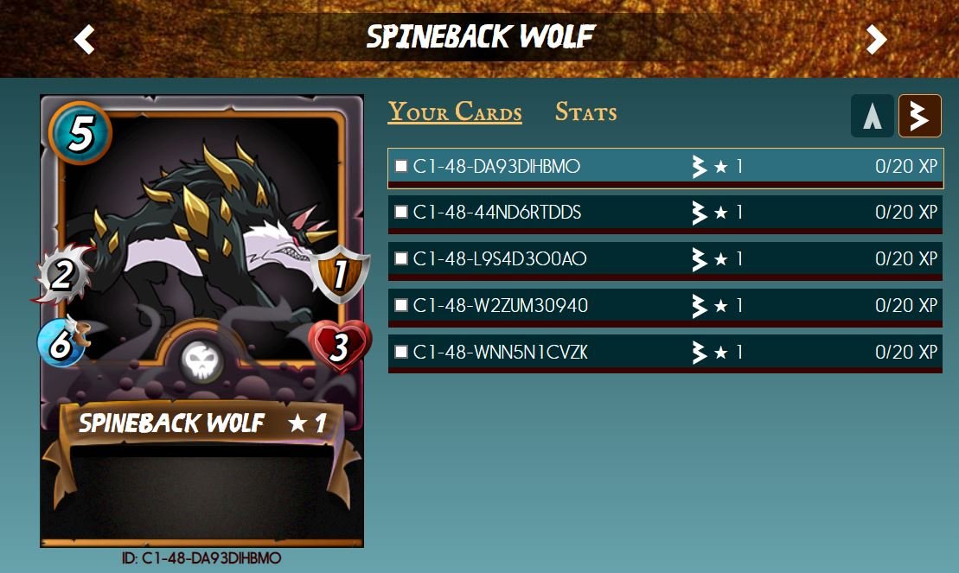959x573 pixels.
Task: Check the box for C1-48-DA93DIHBMO
Action: pyautogui.click(x=401, y=166)
